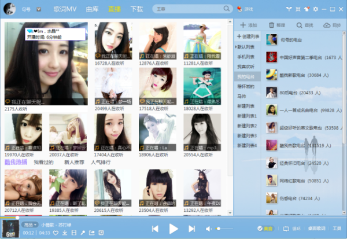Click the 同步 cloud sync button

coord(332,25)
